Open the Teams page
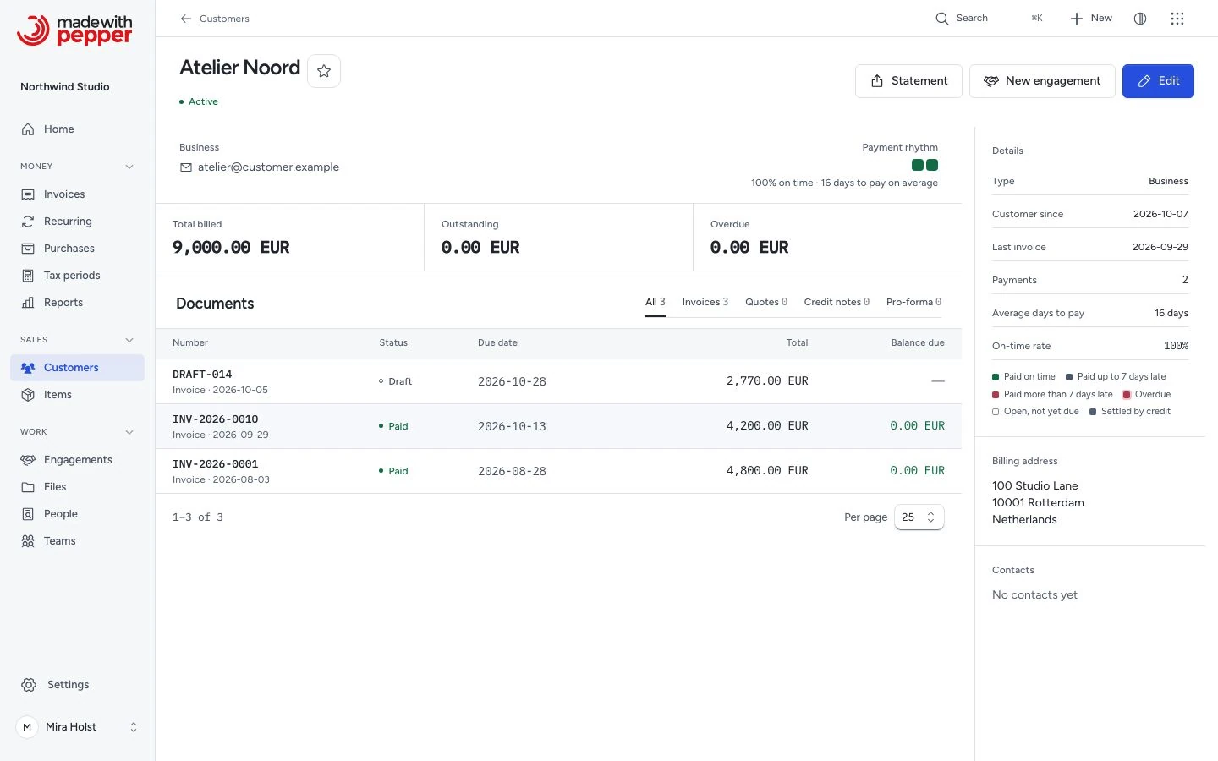The width and height of the screenshot is (1218, 761). 77,541
